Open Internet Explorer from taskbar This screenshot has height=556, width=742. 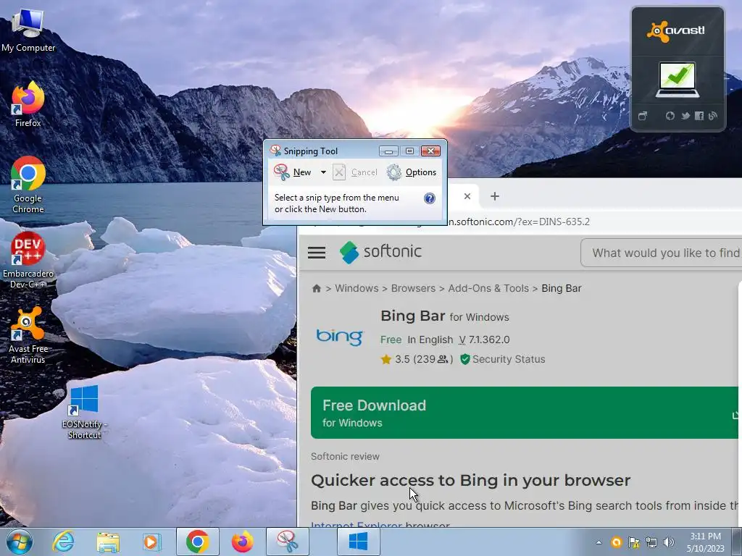pyautogui.click(x=63, y=542)
